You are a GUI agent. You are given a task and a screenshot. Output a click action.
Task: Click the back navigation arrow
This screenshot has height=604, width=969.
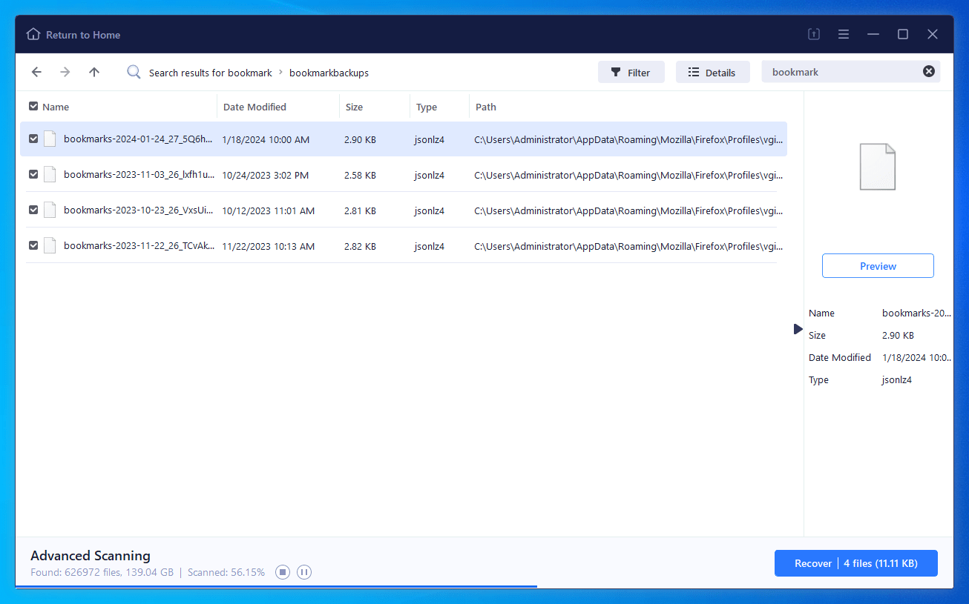36,72
